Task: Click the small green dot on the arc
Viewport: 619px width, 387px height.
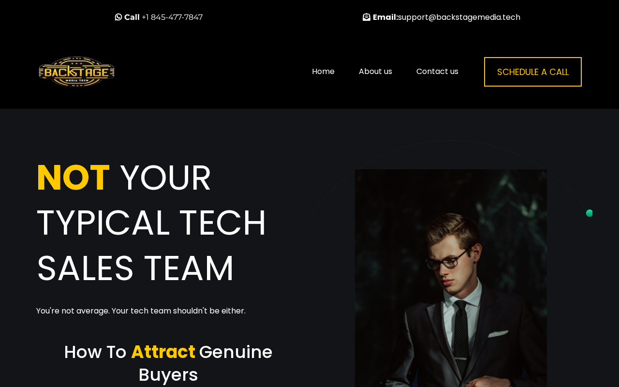Action: click(x=589, y=213)
